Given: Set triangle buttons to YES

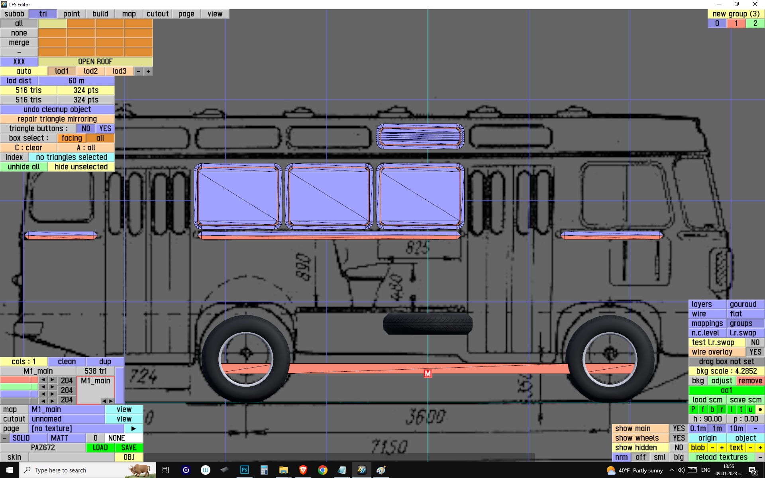Looking at the screenshot, I should (105, 129).
